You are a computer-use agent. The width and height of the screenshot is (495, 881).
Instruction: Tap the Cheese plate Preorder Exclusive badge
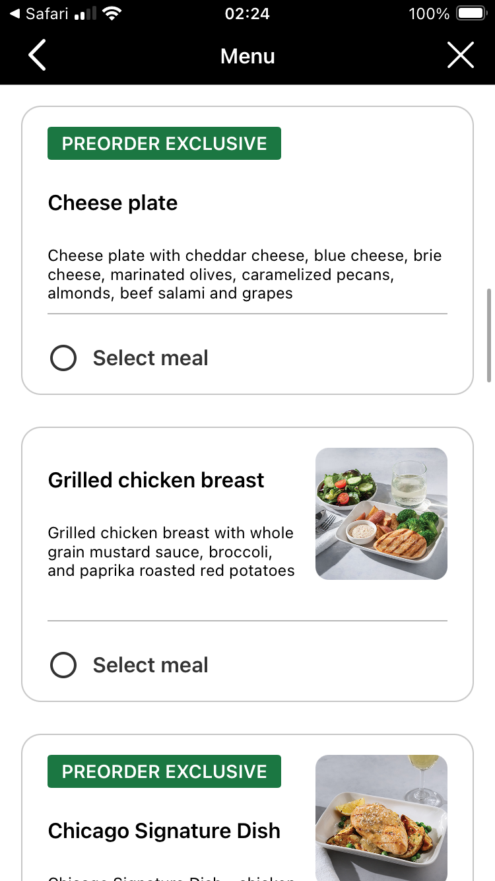(164, 143)
